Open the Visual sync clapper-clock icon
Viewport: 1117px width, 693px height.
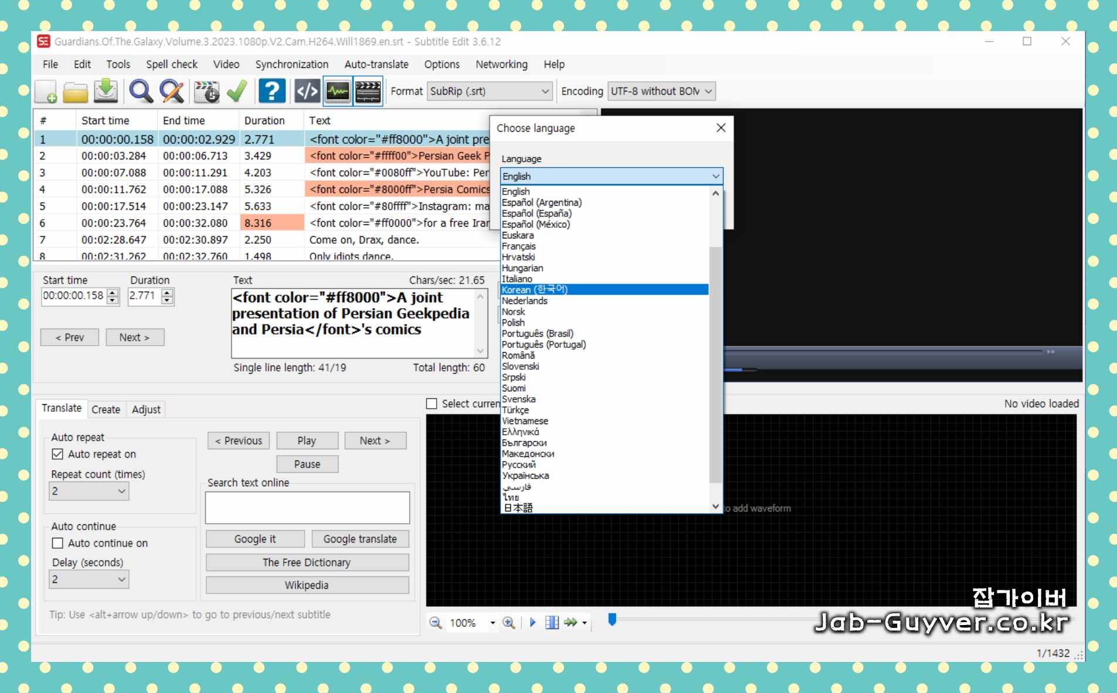point(206,91)
